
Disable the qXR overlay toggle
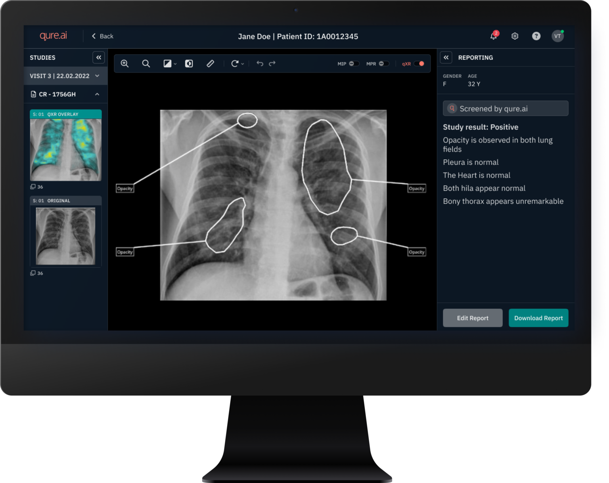[420, 63]
